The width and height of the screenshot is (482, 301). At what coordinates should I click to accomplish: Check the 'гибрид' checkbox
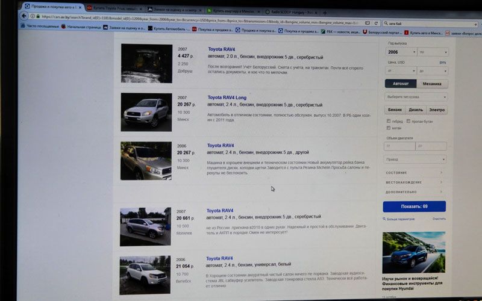click(x=389, y=121)
